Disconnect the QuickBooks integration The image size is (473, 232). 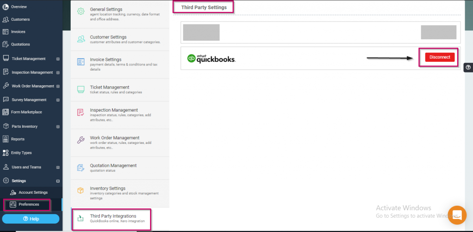click(440, 57)
